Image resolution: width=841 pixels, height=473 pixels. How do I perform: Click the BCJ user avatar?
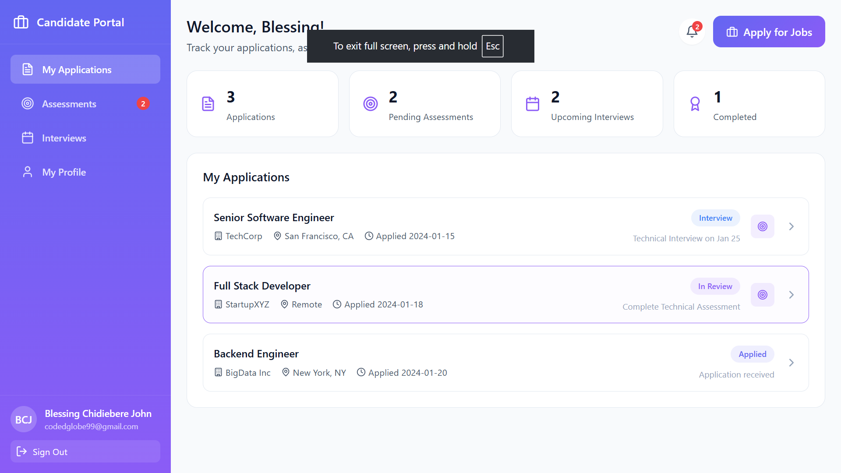[24, 420]
